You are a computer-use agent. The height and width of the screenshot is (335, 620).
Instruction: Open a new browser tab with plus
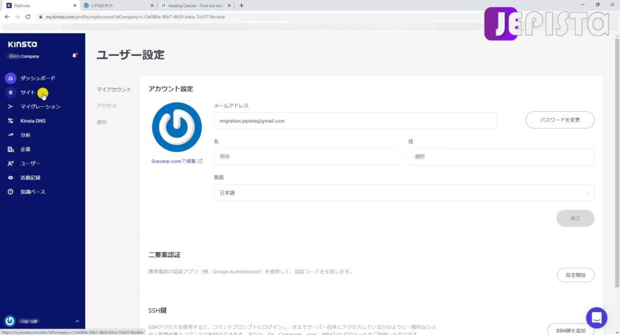click(x=241, y=5)
